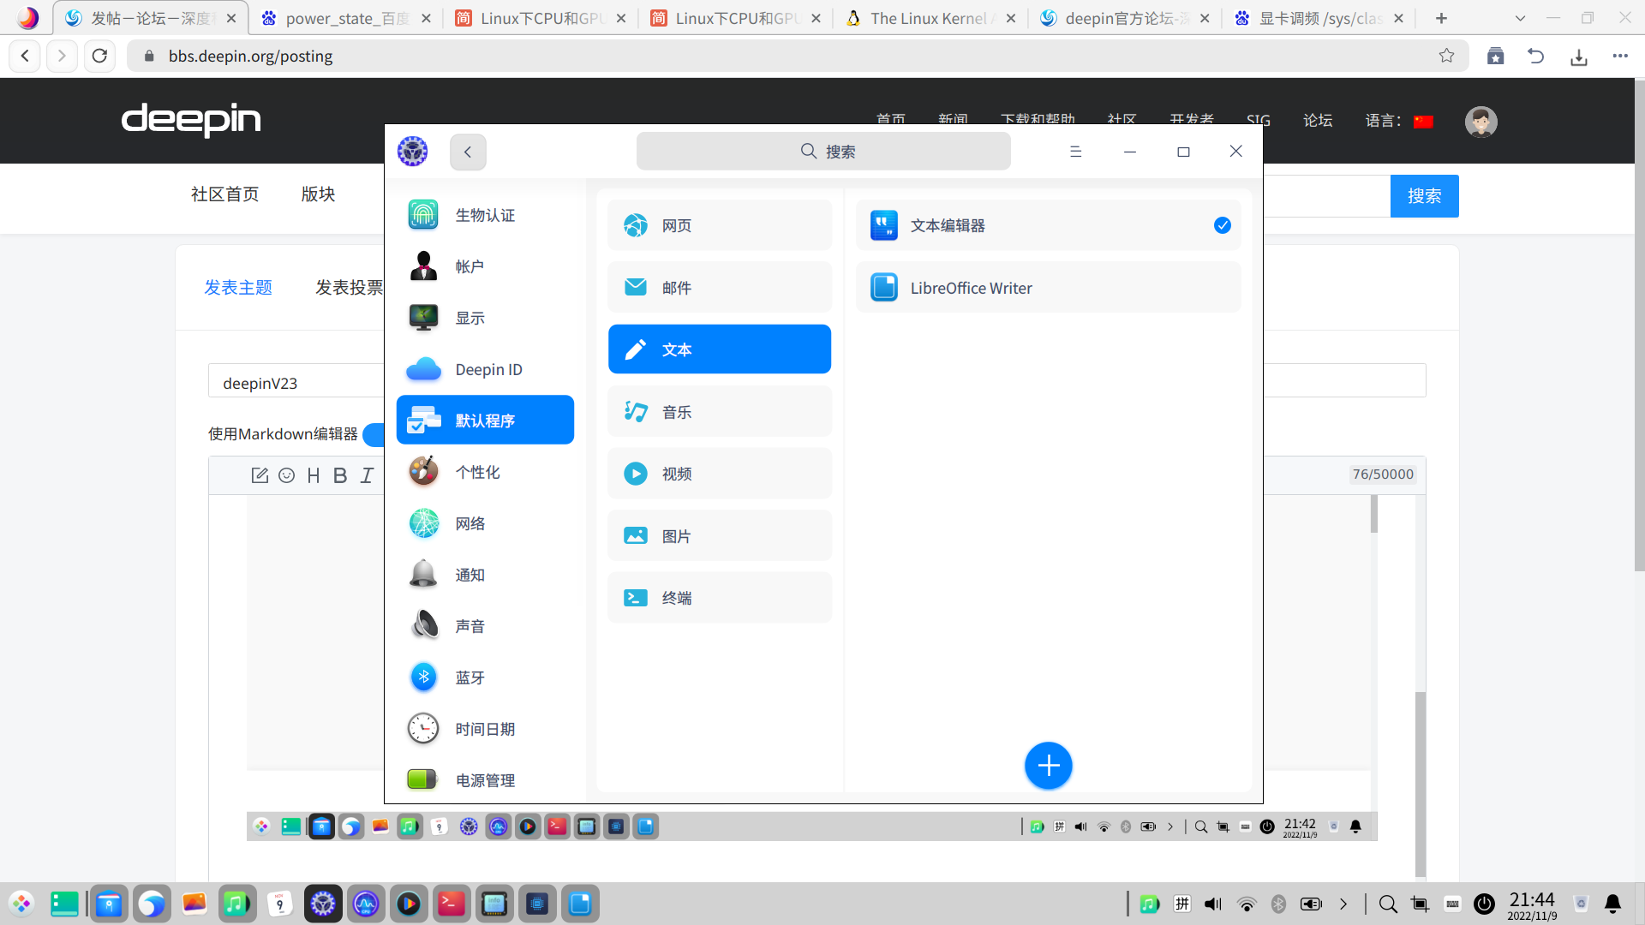
Task: Open the control center hamburger menu
Action: tap(1075, 152)
